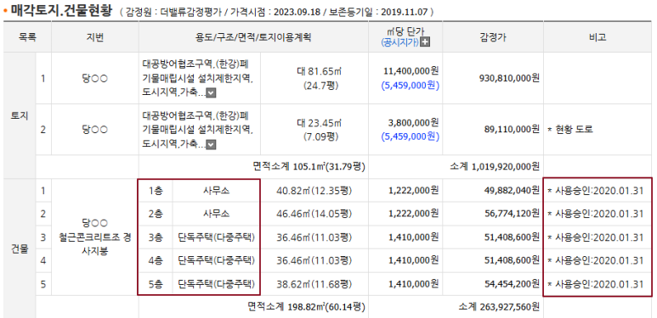Click the 930,810,000원 appraisal value
The height and width of the screenshot is (318, 657).
click(x=509, y=78)
